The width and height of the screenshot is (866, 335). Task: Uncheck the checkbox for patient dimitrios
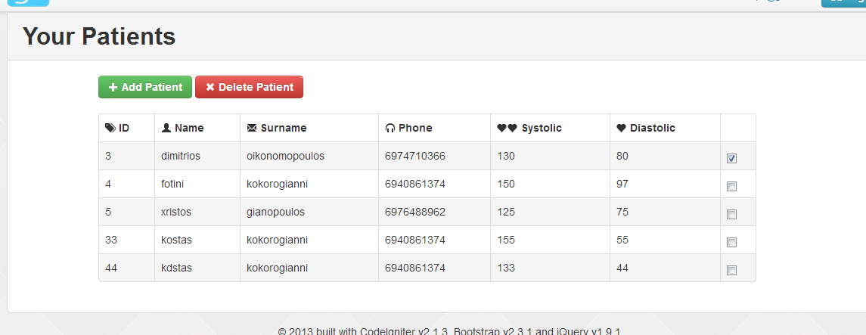click(x=731, y=159)
